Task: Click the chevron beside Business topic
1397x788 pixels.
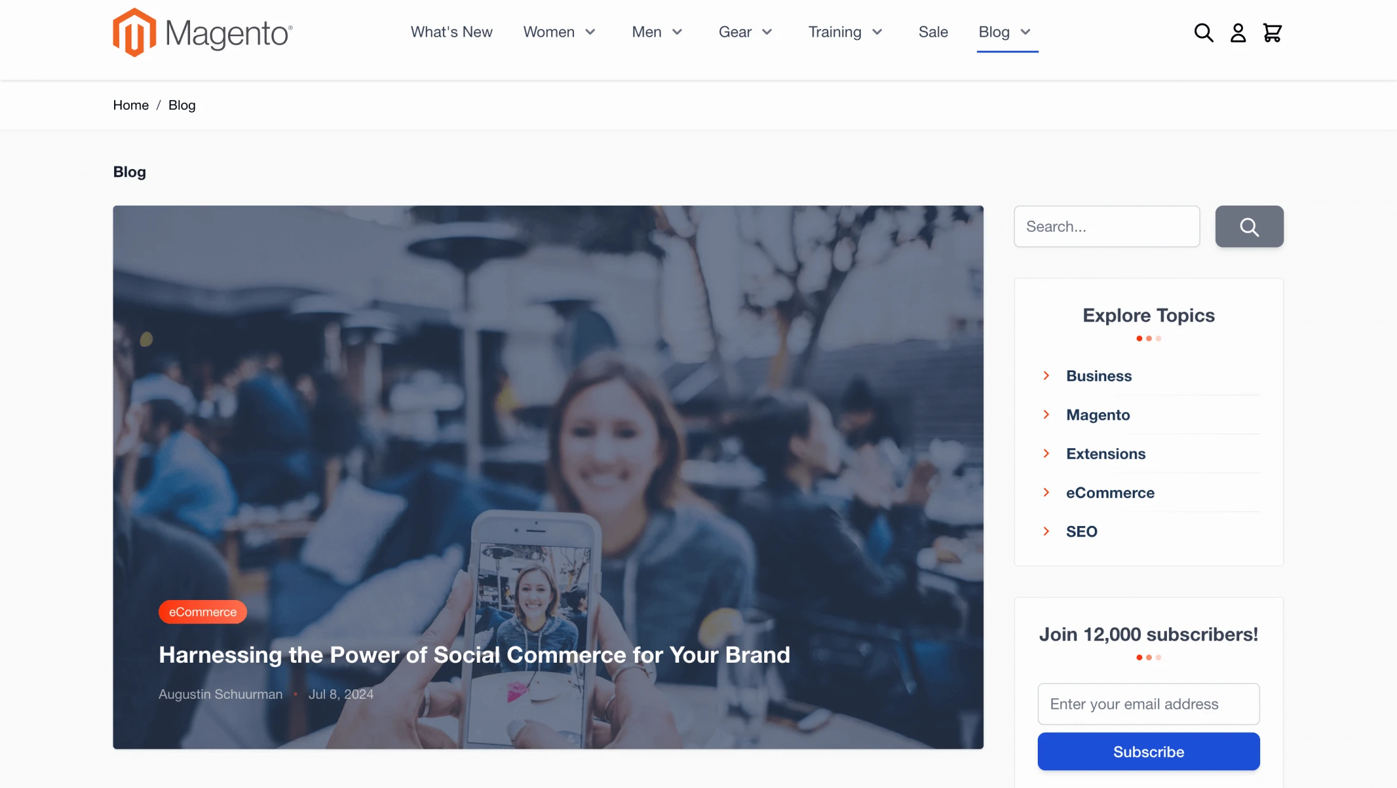Action: point(1047,376)
